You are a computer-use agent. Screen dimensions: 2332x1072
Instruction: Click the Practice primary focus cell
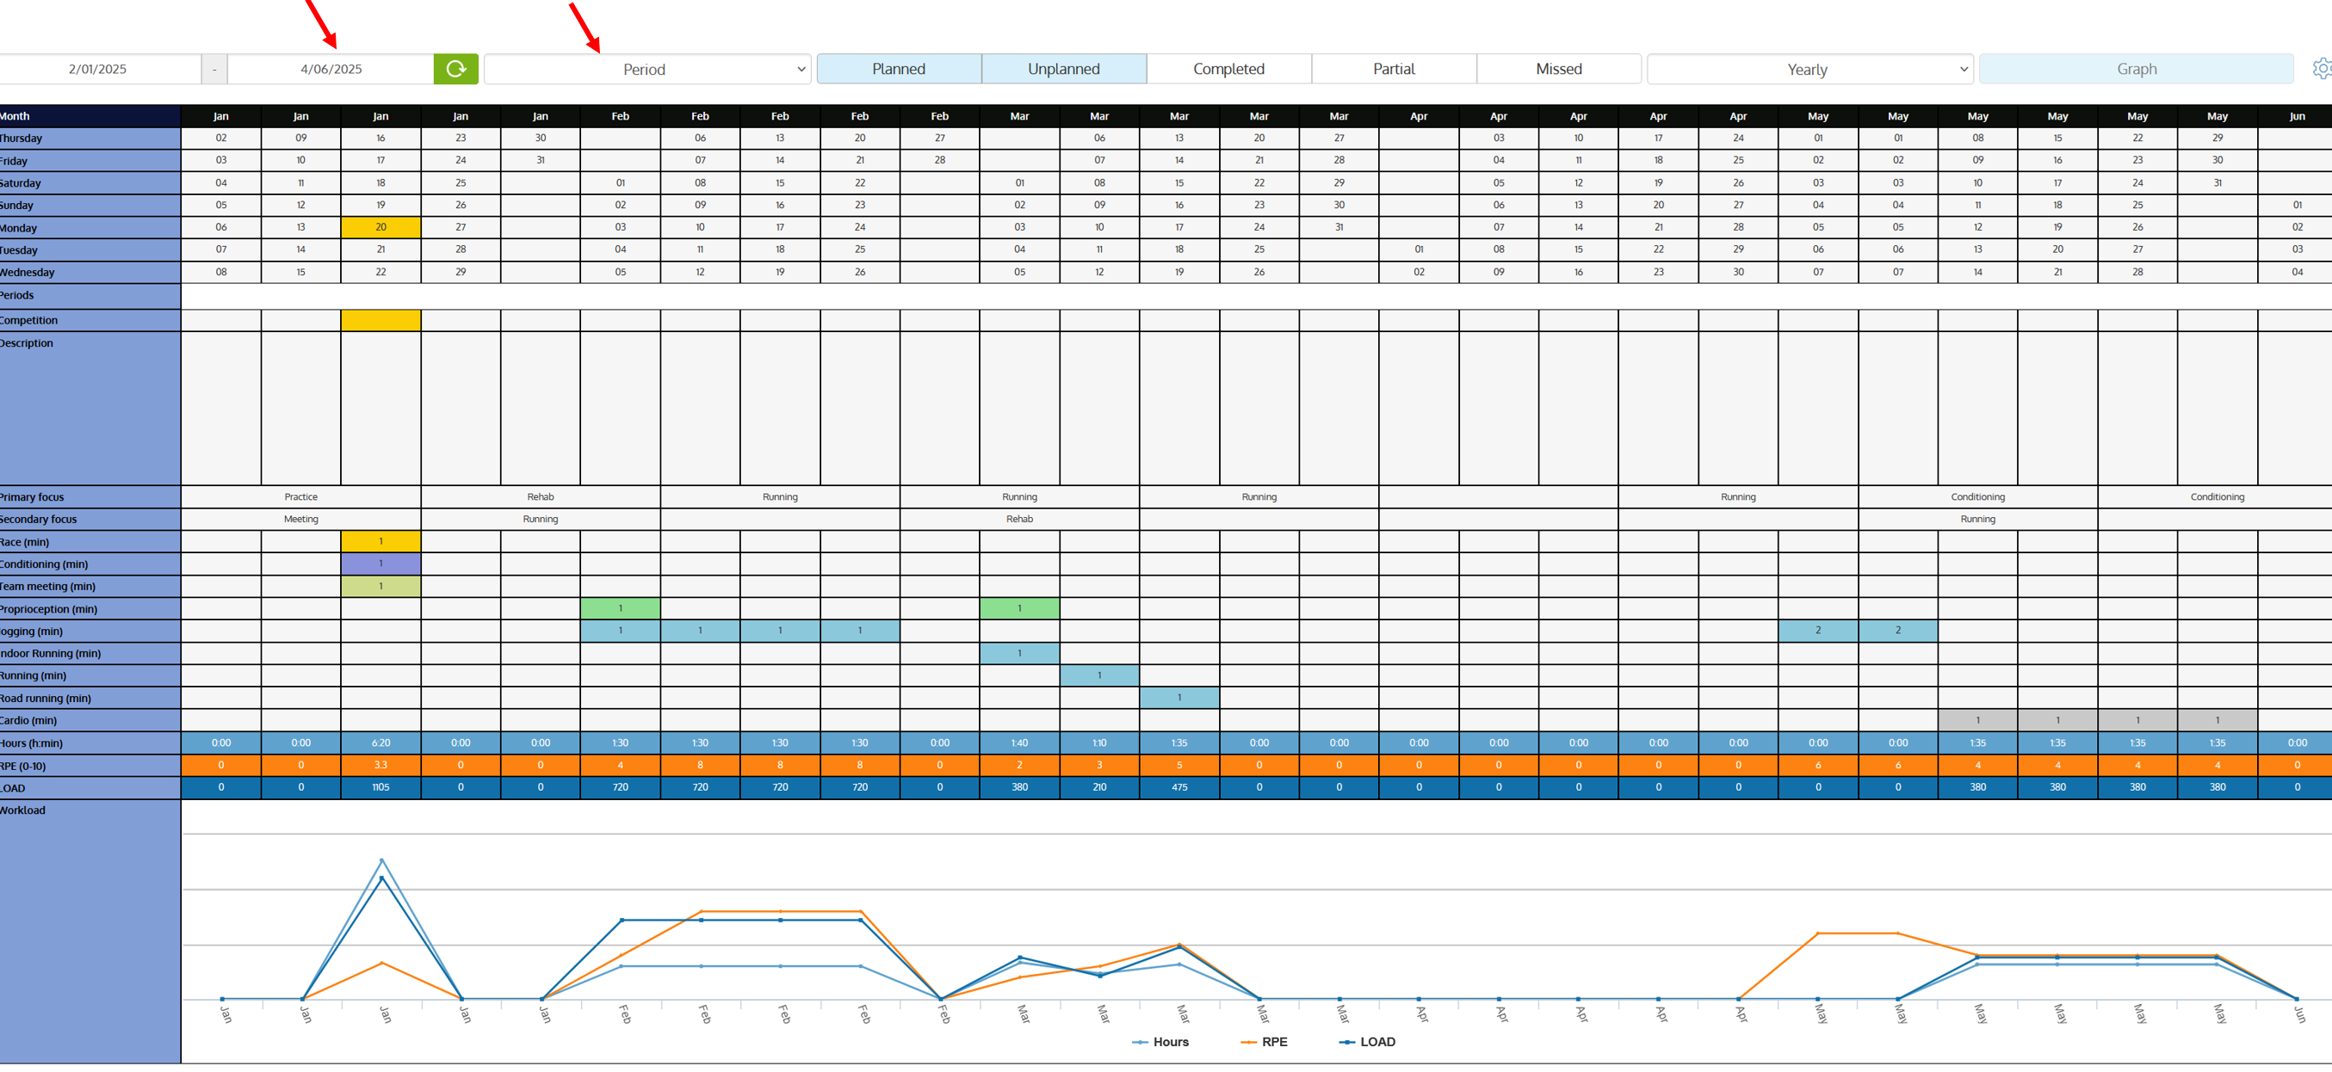click(300, 496)
